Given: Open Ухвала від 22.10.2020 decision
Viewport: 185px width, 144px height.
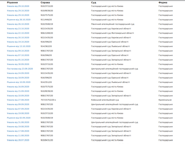Looking at the screenshot, I should click(x=18, y=33).
